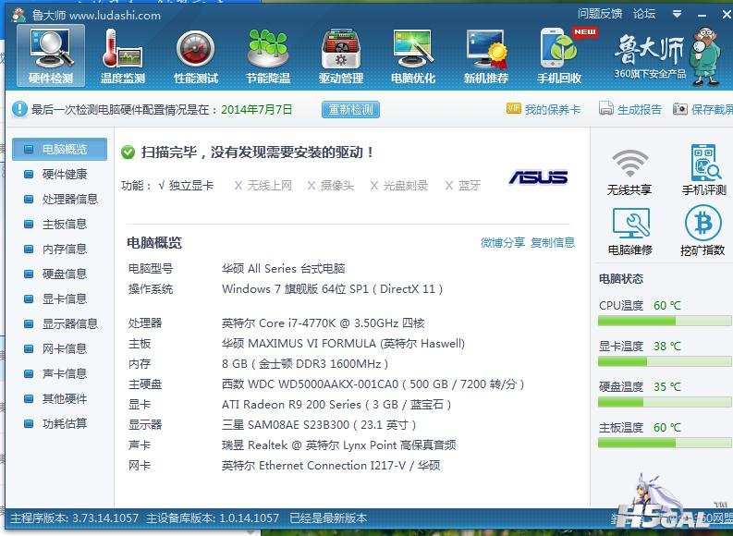Open the 新机推荐 new PC recommendation icon

click(x=486, y=55)
